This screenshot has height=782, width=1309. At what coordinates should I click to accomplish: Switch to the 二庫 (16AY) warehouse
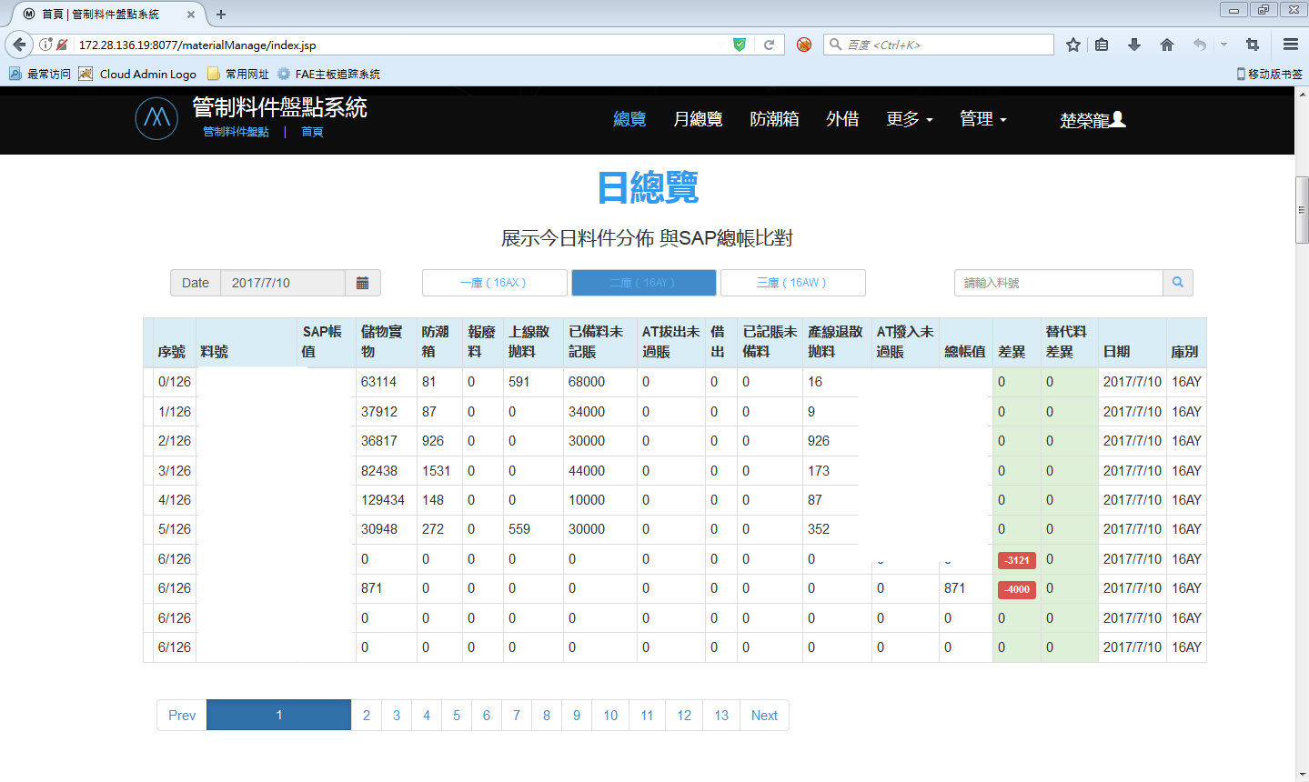point(643,283)
